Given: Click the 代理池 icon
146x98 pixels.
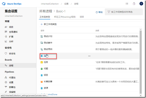Looking at the screenshot, I should click(x=6, y=77).
